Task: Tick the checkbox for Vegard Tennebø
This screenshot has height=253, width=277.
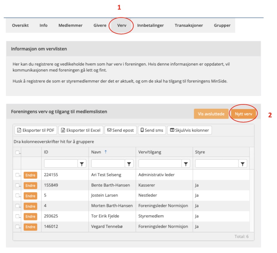Action: [17, 226]
